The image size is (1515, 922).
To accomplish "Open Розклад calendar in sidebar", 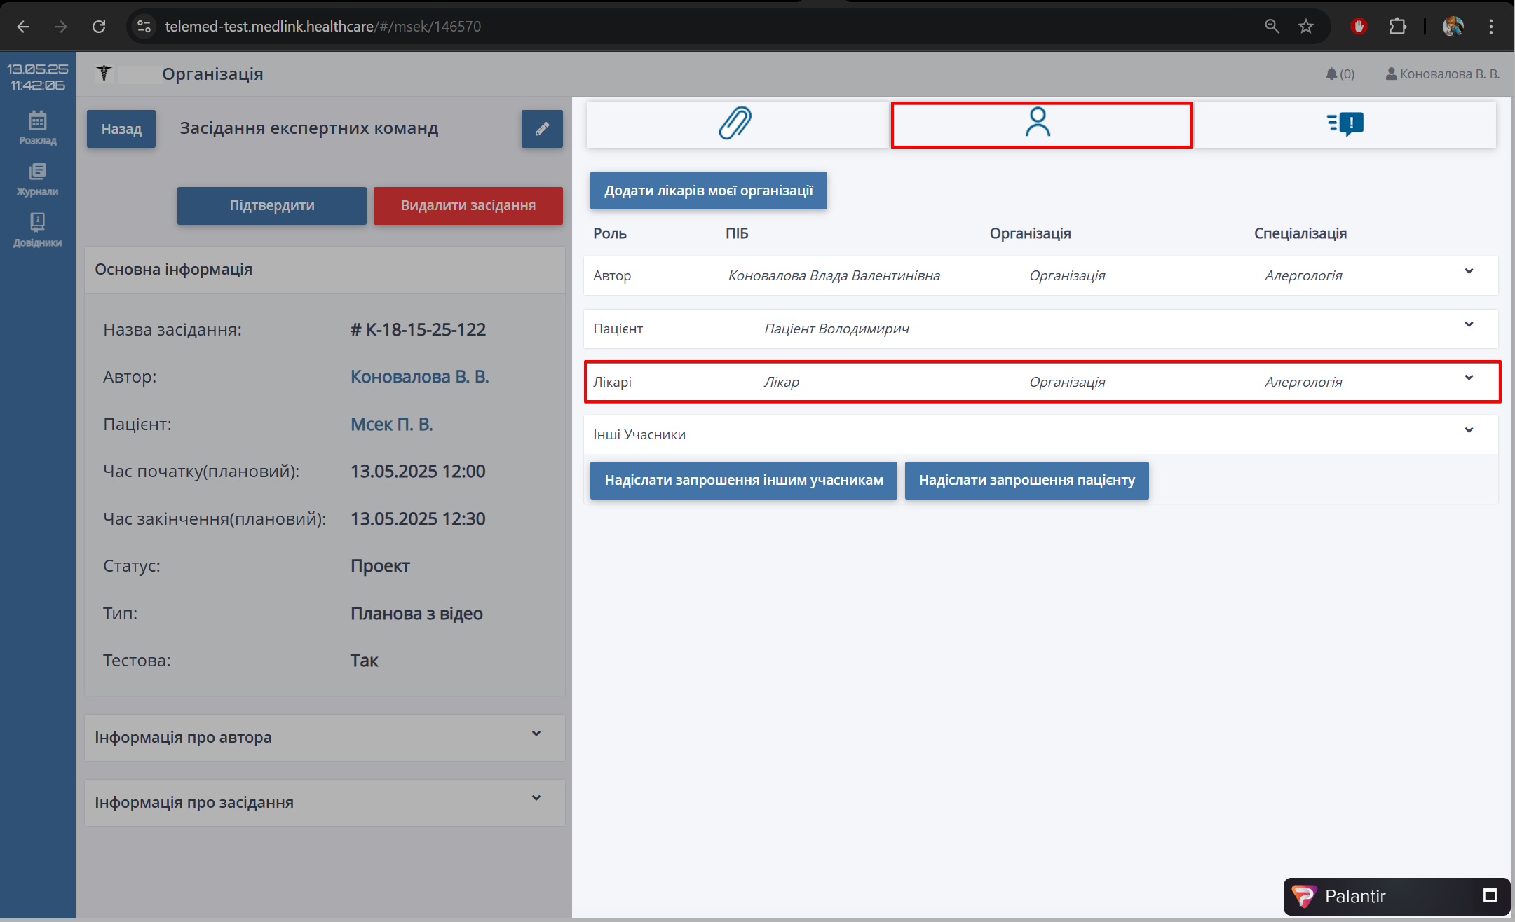I will point(38,128).
